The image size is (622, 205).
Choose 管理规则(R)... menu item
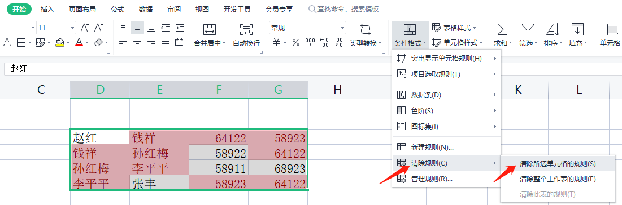(x=447, y=179)
